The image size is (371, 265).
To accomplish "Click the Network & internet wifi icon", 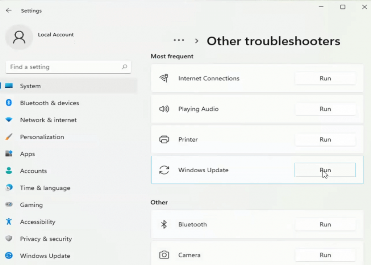I will click(9, 120).
